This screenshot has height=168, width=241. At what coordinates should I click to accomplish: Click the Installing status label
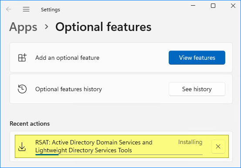pyautogui.click(x=190, y=142)
